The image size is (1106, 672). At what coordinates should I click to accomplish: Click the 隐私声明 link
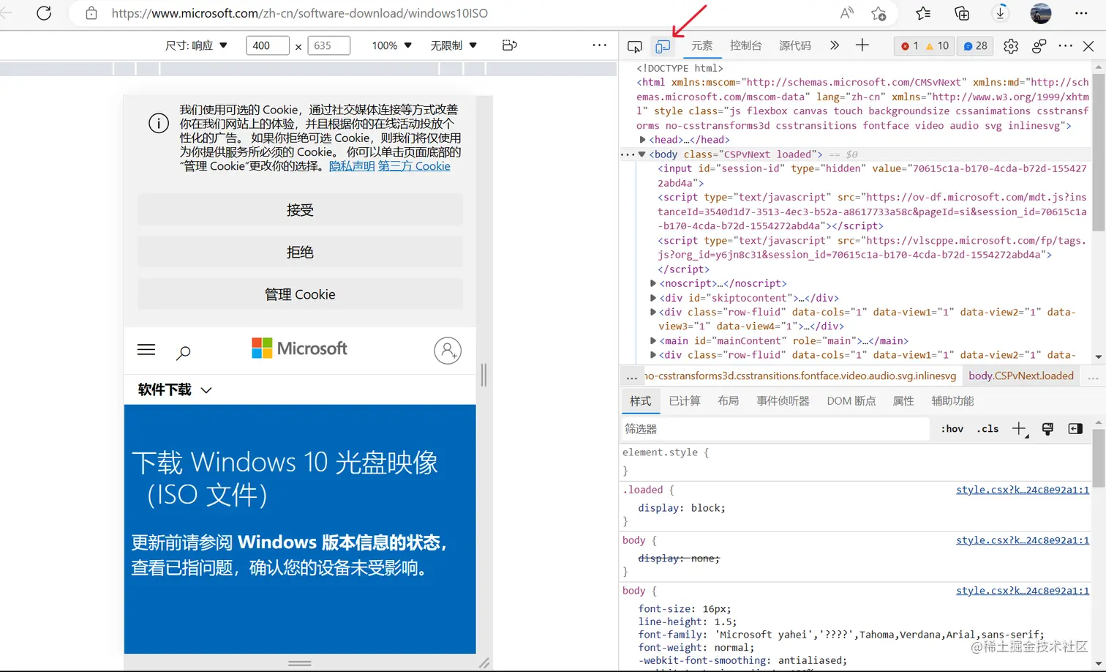352,166
